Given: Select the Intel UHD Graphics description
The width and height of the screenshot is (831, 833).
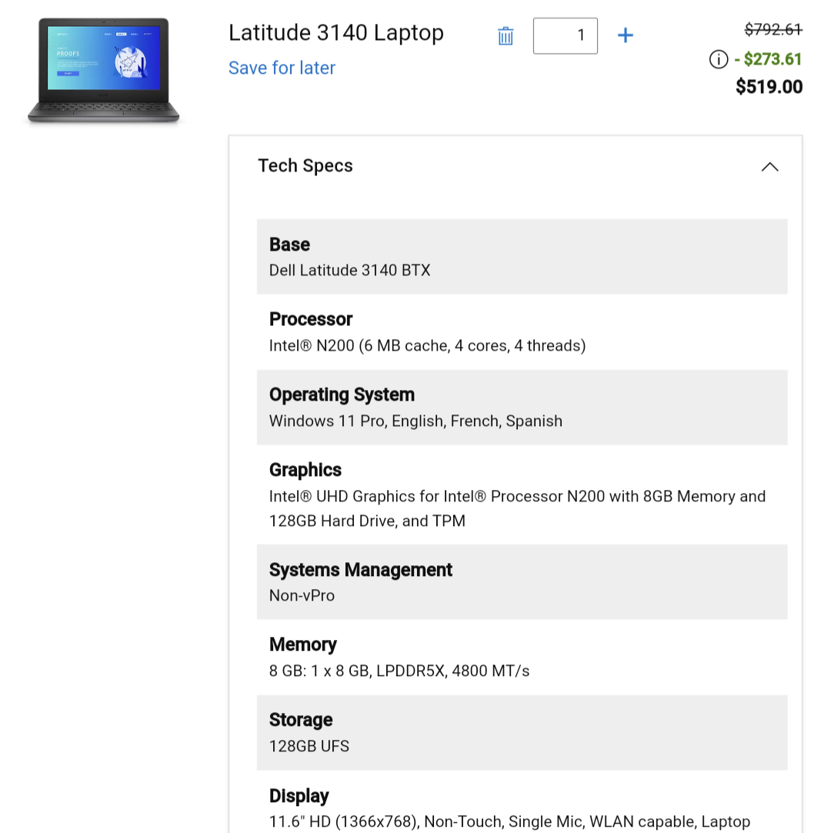Looking at the screenshot, I should tap(517, 508).
